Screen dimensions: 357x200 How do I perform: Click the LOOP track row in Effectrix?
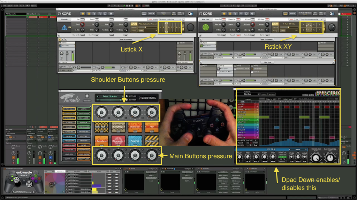point(248,107)
